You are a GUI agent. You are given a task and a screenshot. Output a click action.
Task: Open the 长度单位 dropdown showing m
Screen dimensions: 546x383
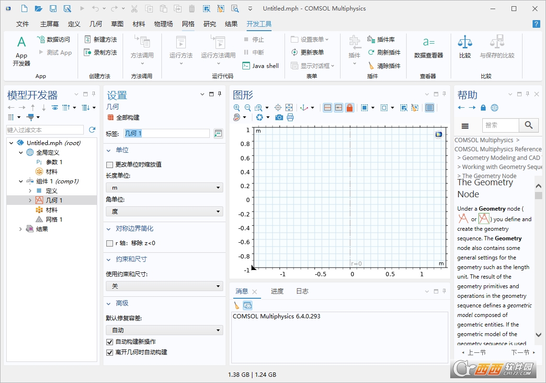[164, 187]
